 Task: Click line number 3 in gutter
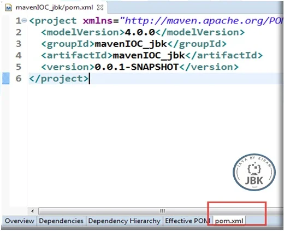click(19, 44)
